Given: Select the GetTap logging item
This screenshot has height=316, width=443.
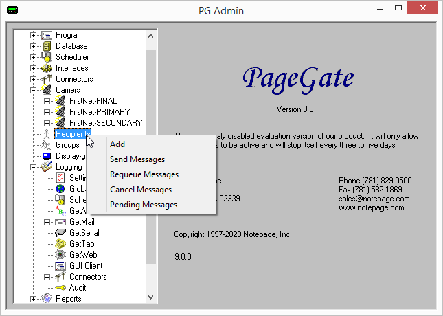Looking at the screenshot, I should [82, 244].
